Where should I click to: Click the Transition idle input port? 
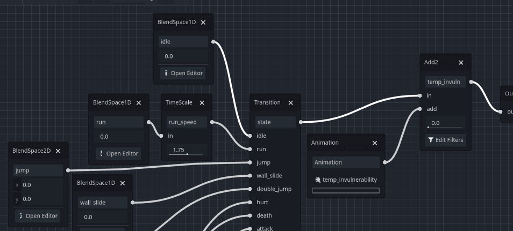(x=250, y=136)
